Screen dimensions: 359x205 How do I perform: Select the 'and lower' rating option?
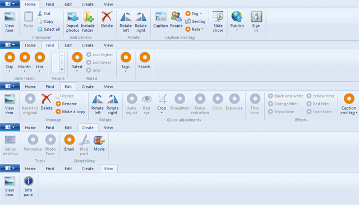click(99, 62)
